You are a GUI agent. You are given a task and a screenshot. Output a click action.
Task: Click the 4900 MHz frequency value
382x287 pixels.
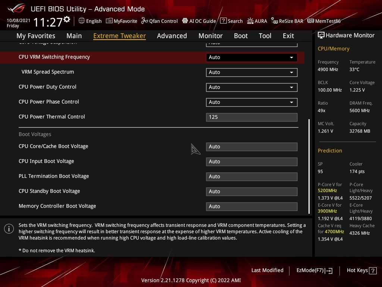point(328,69)
